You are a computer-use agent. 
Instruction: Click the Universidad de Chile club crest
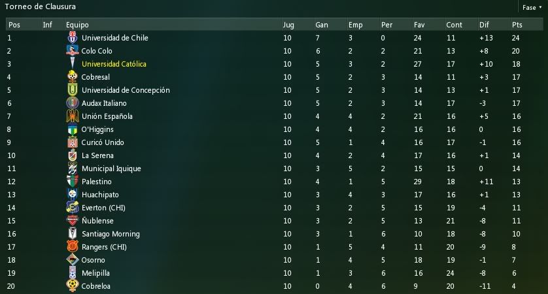(73, 38)
